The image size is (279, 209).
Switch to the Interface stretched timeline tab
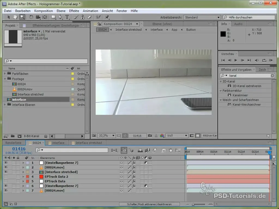pos(88,143)
